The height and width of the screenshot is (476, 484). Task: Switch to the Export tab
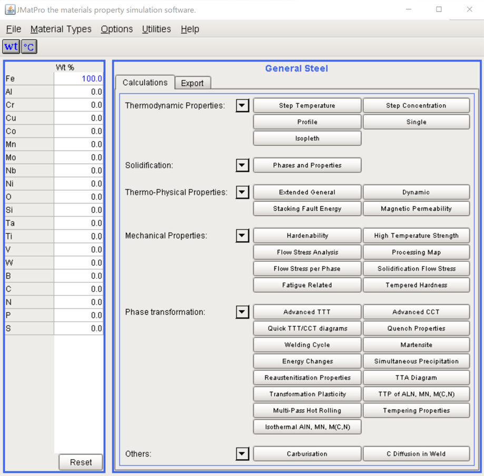coord(192,83)
